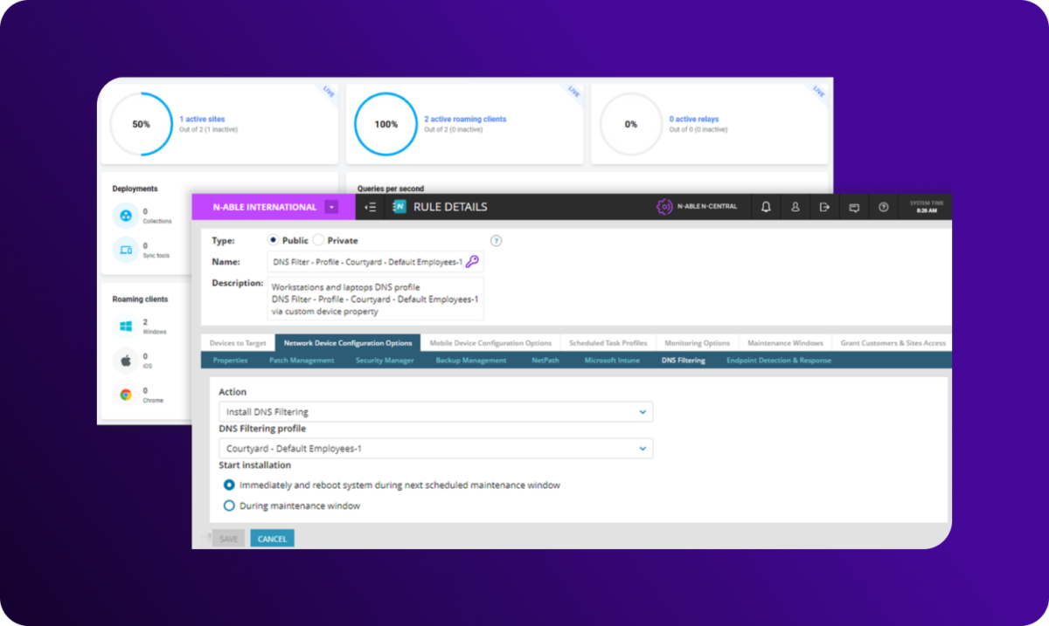Screen dimensions: 1049x626
Task: Open the chat feedback icon
Action: point(854,207)
